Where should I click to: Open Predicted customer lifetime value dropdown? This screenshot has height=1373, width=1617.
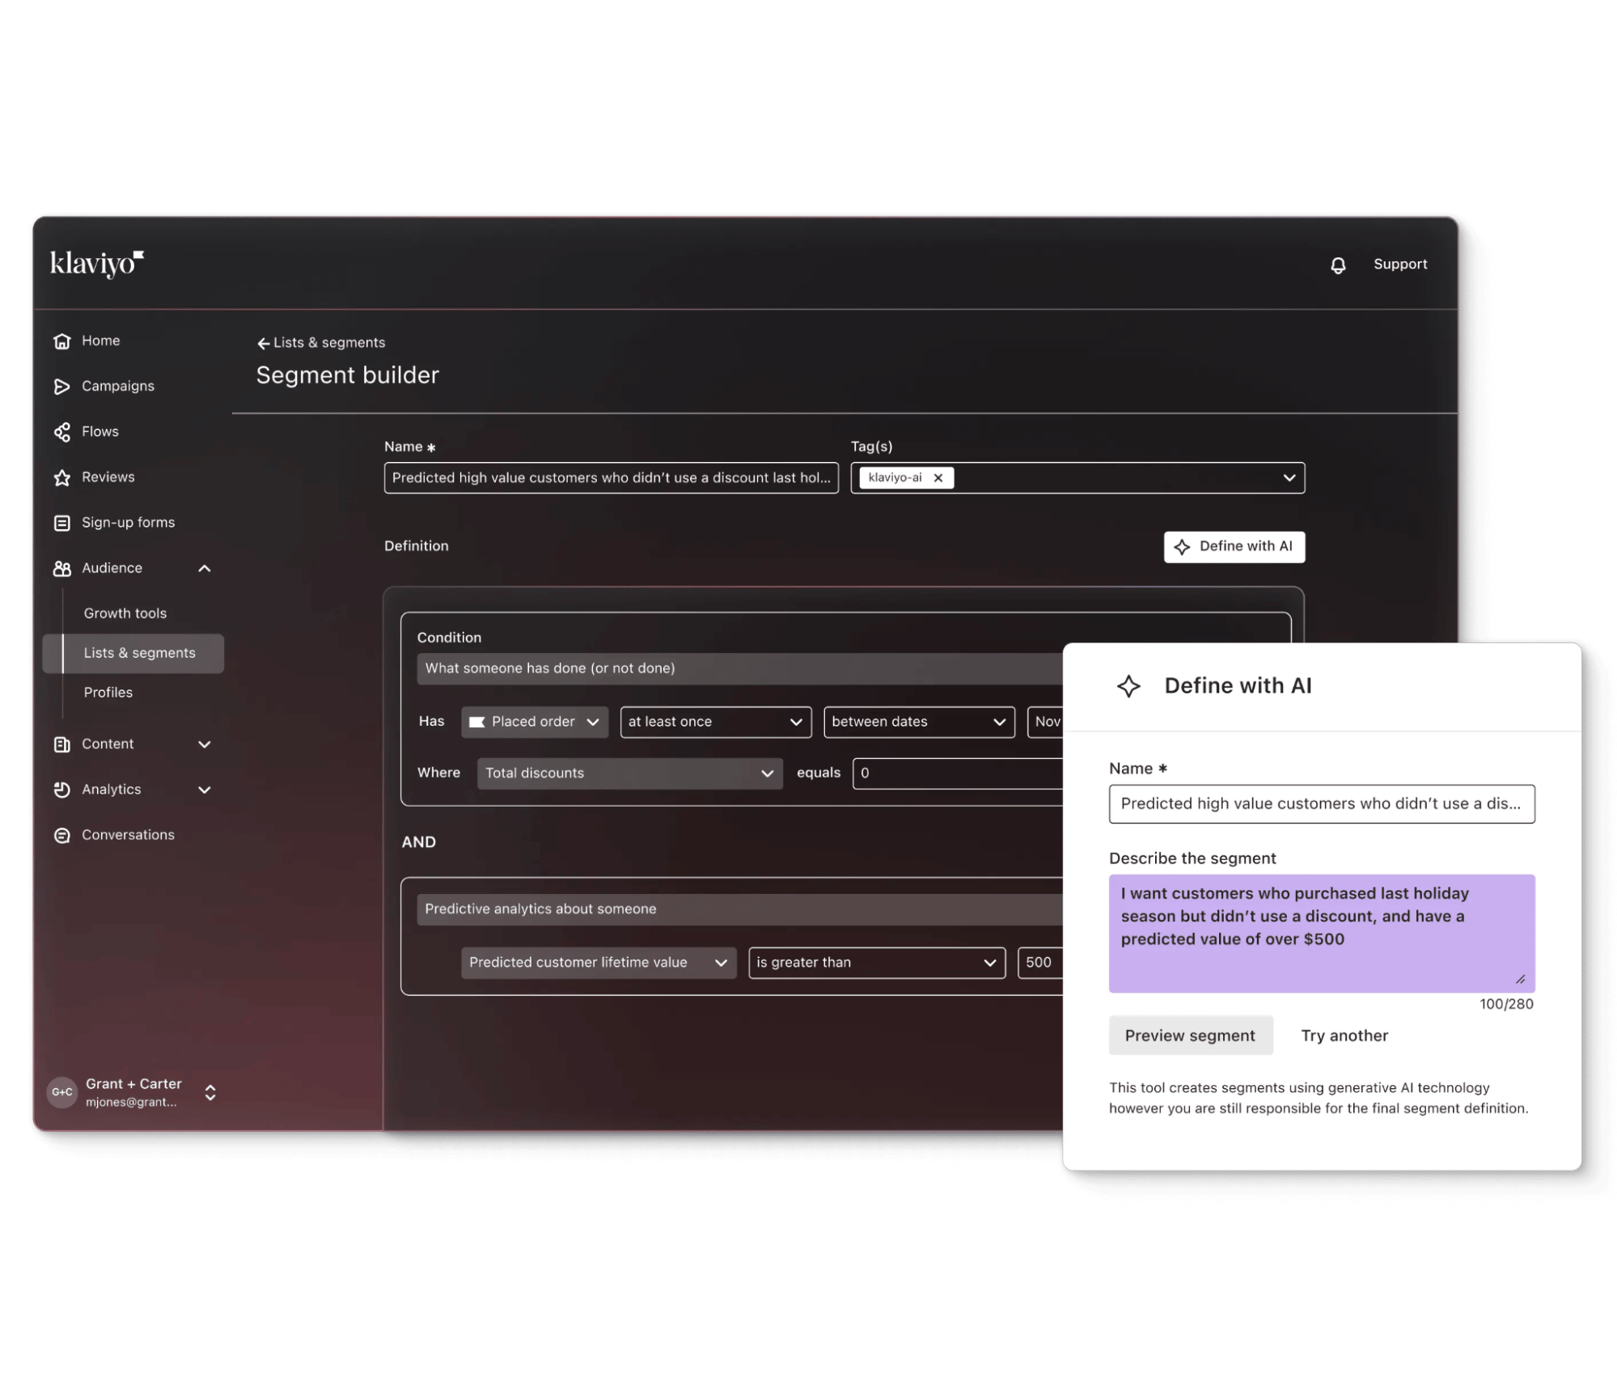click(x=599, y=963)
